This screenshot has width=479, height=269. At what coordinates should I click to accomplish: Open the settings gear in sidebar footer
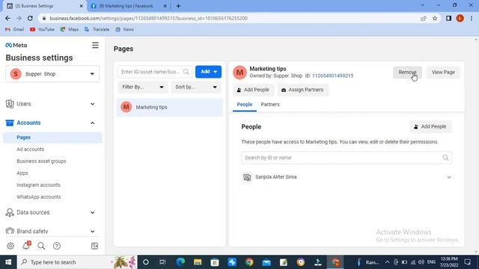(x=10, y=246)
